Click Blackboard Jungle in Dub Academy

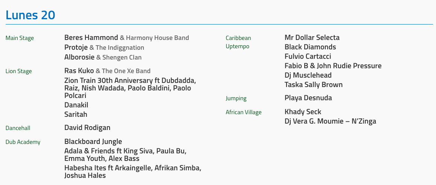pyautogui.click(x=93, y=142)
